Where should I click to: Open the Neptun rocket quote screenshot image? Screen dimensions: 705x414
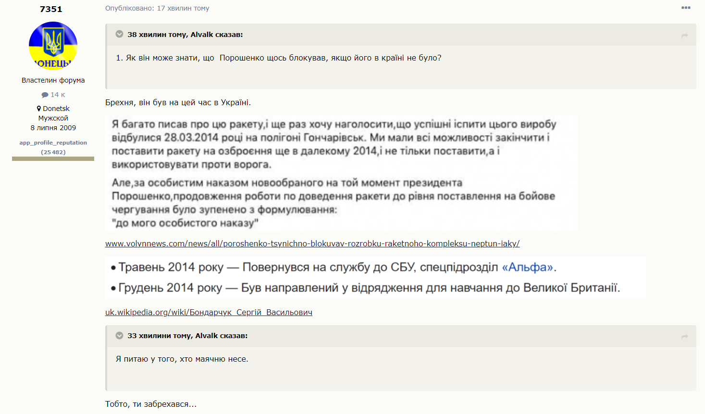click(341, 173)
